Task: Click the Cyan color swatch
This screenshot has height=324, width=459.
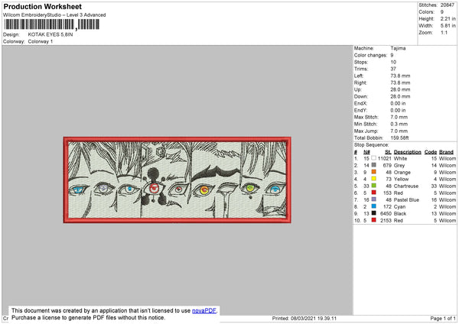Action: click(373, 206)
